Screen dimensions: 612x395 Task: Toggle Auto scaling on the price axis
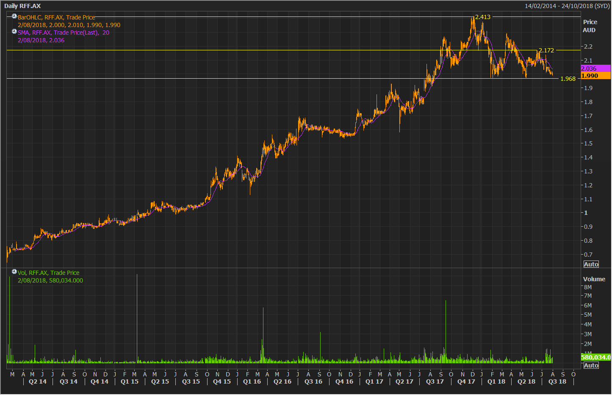tap(591, 264)
